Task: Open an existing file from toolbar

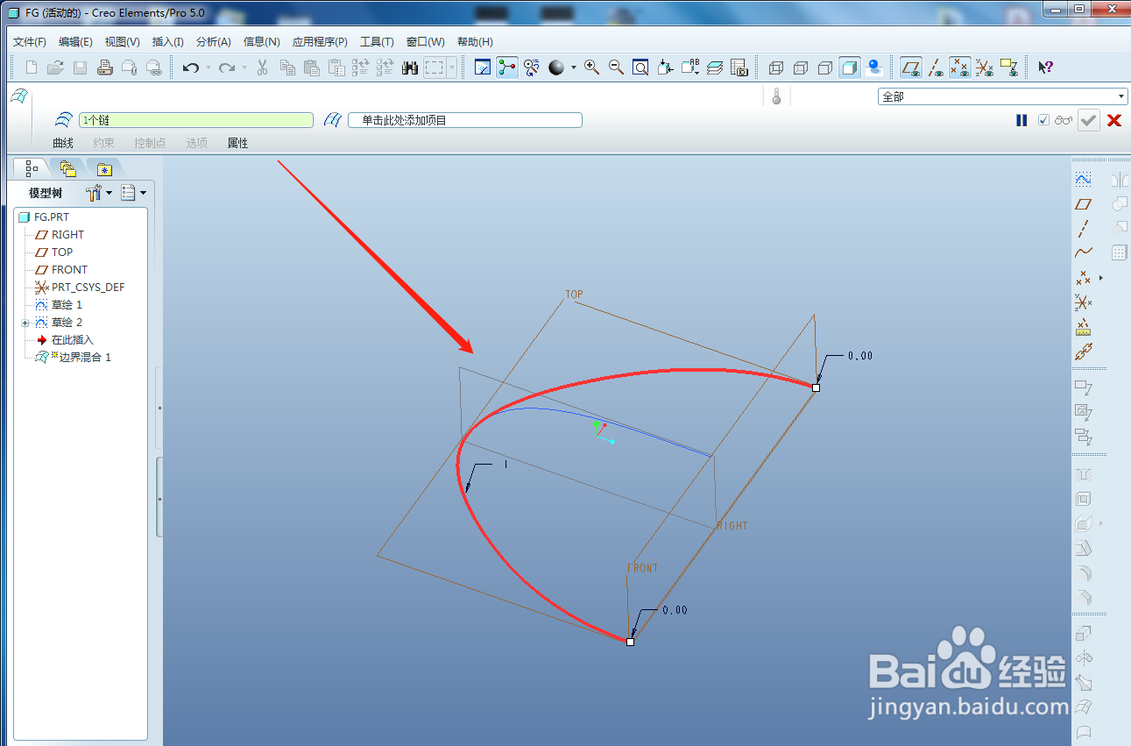Action: [55, 67]
